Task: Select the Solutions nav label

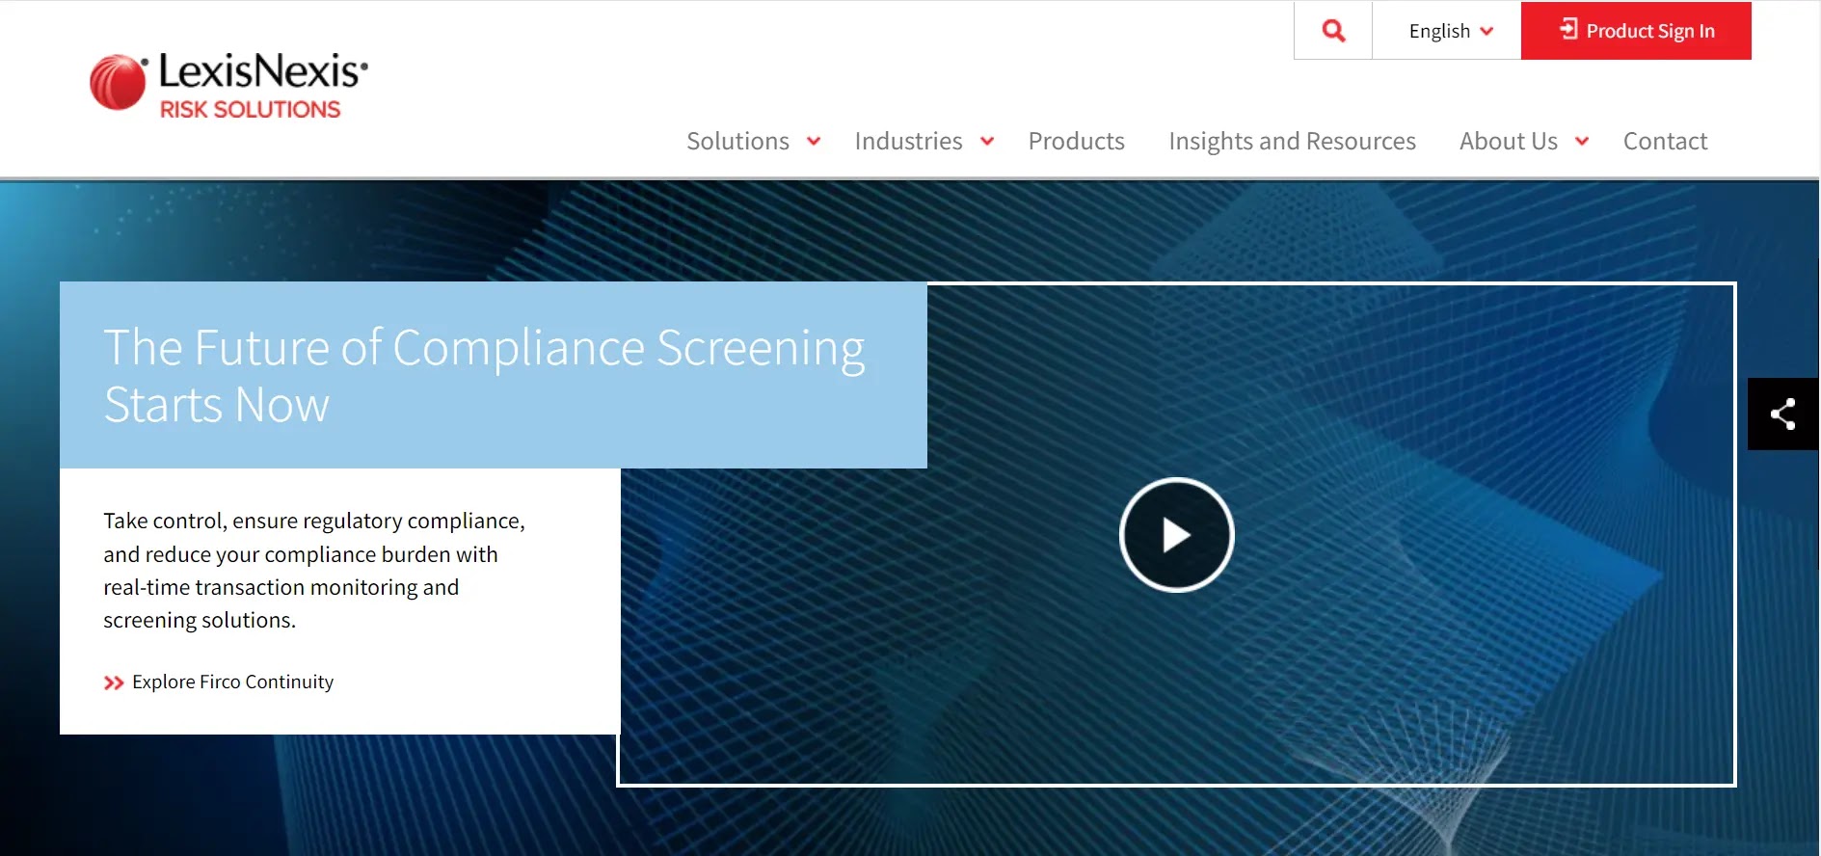Action: (737, 142)
